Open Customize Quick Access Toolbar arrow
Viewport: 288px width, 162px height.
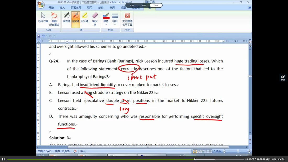point(55,36)
